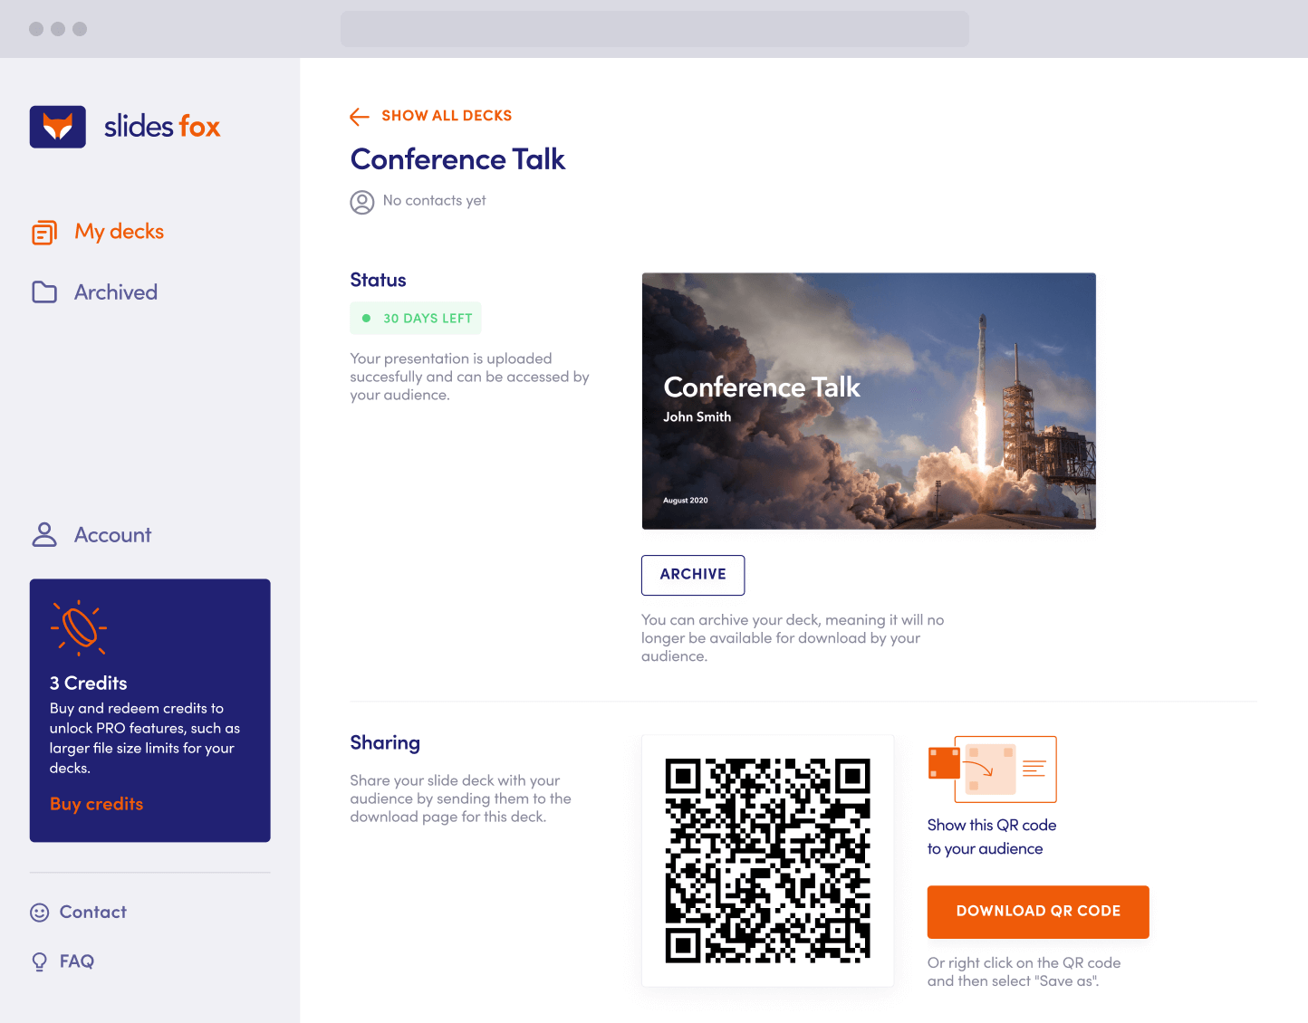Click the Archive button
Image resolution: width=1308 pixels, height=1023 pixels.
click(x=693, y=575)
